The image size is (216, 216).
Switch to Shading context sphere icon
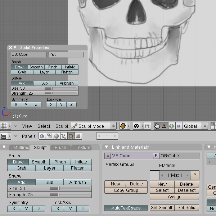pos(57,136)
